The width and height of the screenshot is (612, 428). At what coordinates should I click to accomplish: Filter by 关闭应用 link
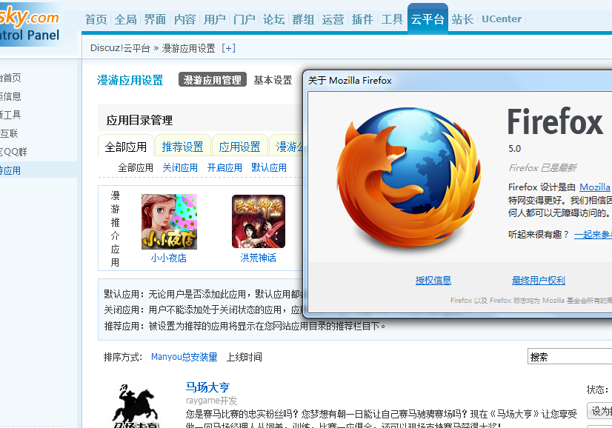[180, 168]
